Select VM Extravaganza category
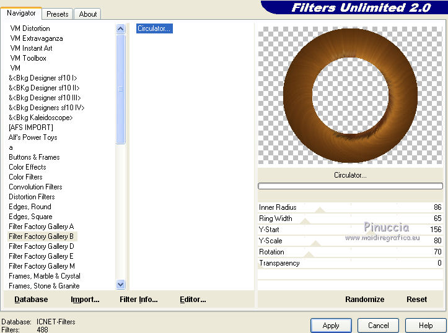 37,38
